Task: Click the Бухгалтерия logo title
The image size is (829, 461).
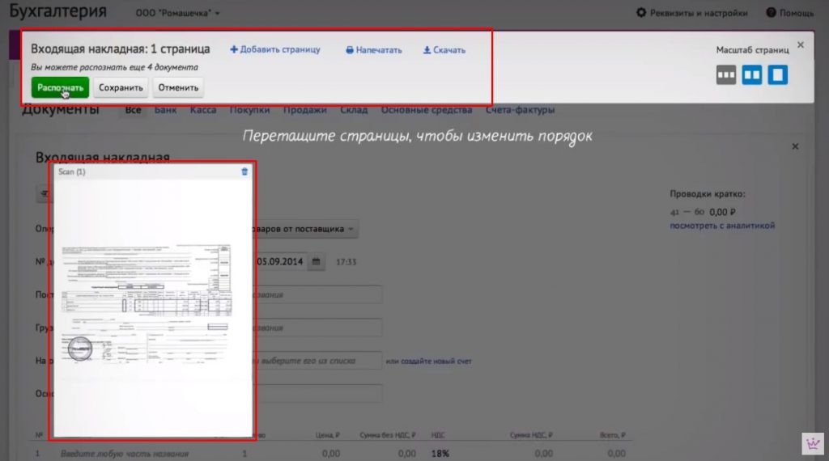Action: point(58,11)
